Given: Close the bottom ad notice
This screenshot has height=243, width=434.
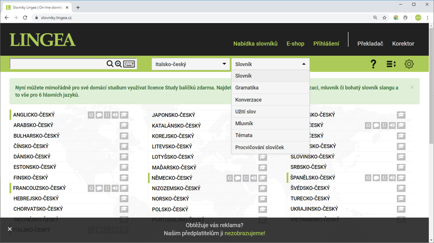Looking at the screenshot, I should point(10,229).
